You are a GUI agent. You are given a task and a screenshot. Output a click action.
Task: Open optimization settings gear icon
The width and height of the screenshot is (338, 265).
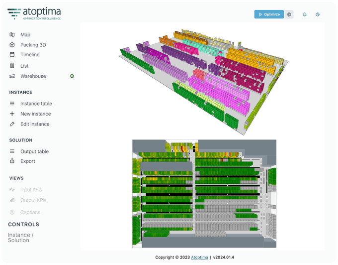coord(289,14)
